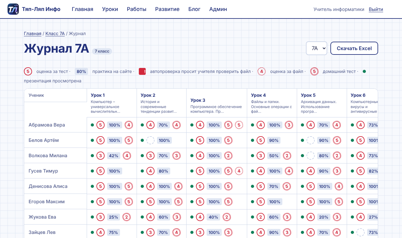This screenshot has width=402, height=238.
Task: Click Гусев Тимур lesson 4 home test grade 4
Action: point(289,171)
